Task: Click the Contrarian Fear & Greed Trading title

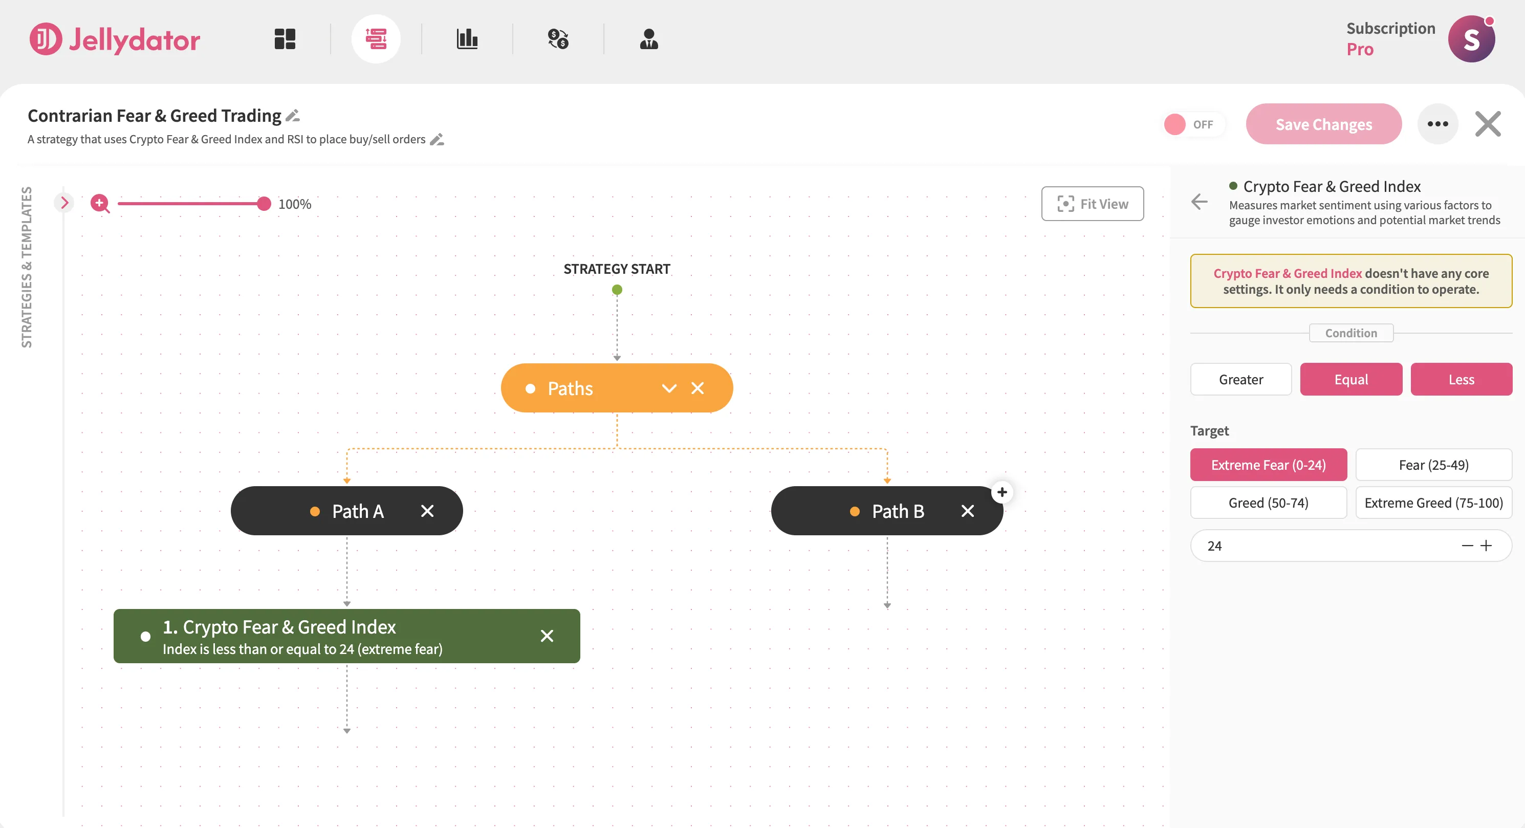Action: 155,116
